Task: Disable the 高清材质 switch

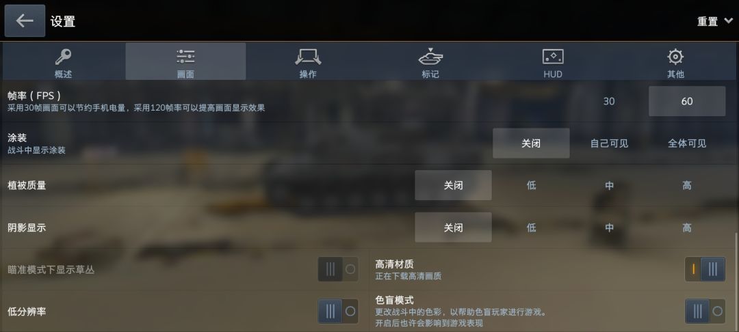Action: click(705, 269)
